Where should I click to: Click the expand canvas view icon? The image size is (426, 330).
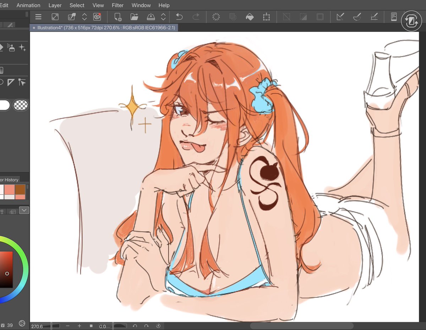click(x=55, y=17)
